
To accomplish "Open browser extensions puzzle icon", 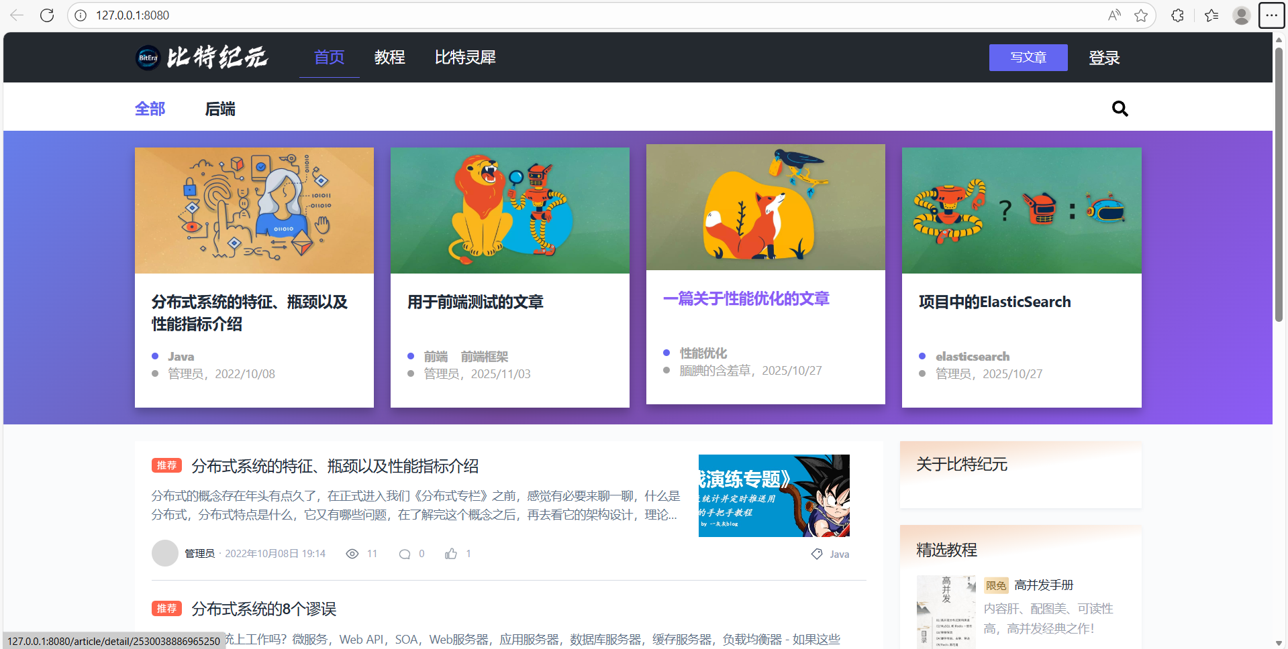I will tap(1177, 15).
